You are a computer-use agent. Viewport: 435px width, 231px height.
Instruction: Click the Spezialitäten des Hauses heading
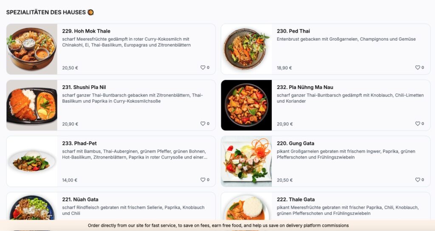click(x=46, y=12)
